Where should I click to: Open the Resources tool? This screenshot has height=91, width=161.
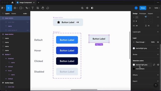pos(38,8)
